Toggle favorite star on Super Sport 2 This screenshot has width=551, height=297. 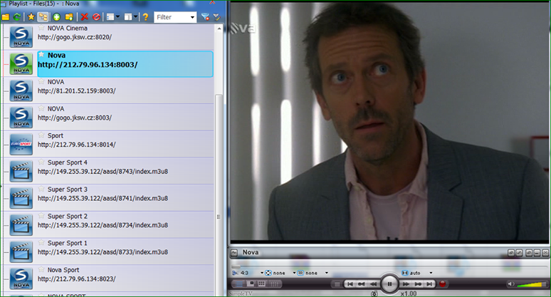[41, 216]
